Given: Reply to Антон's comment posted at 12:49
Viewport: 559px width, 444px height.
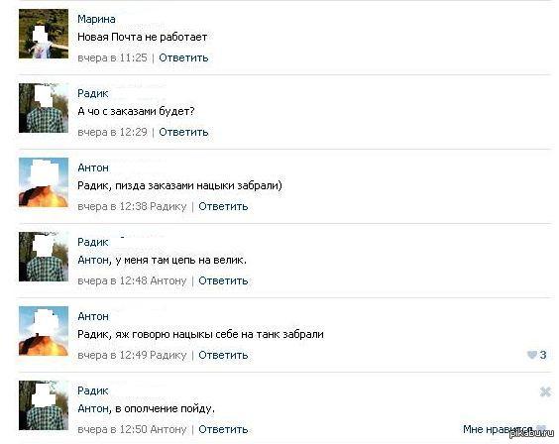Looking at the screenshot, I should [223, 355].
